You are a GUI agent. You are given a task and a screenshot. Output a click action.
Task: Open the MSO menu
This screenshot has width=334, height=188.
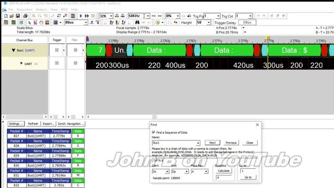(x=64, y=9)
